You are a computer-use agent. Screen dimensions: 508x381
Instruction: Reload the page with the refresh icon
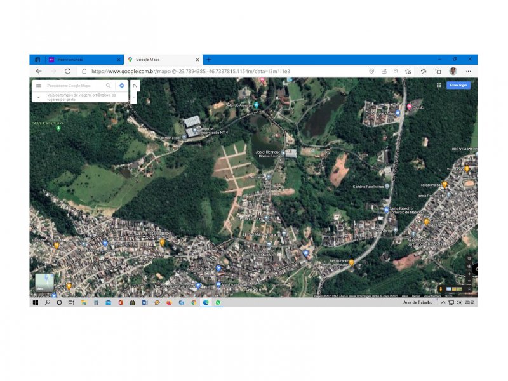pyautogui.click(x=68, y=71)
